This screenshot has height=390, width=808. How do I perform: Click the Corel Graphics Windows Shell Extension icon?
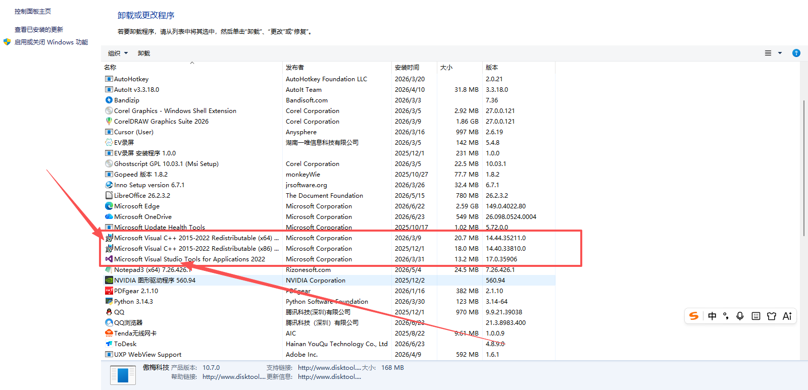click(109, 110)
